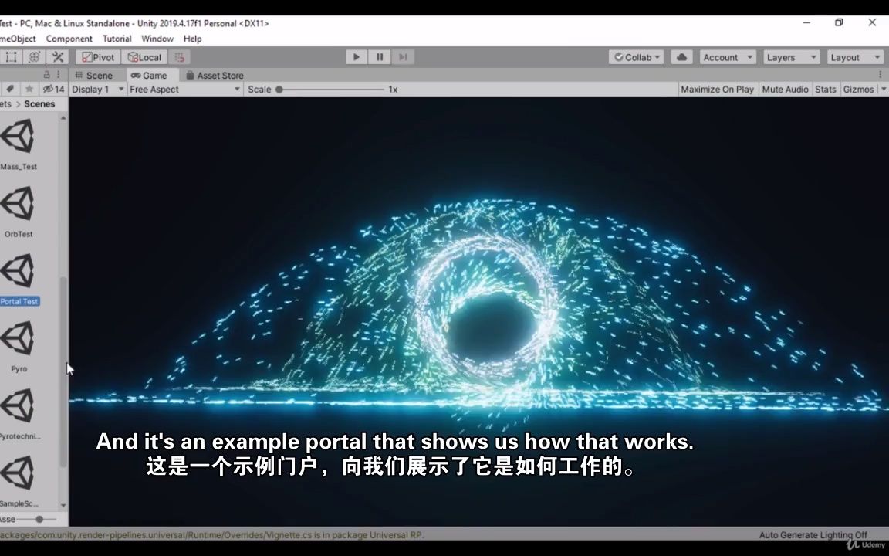Open the Window menu
The height and width of the screenshot is (556, 889).
pyautogui.click(x=157, y=38)
